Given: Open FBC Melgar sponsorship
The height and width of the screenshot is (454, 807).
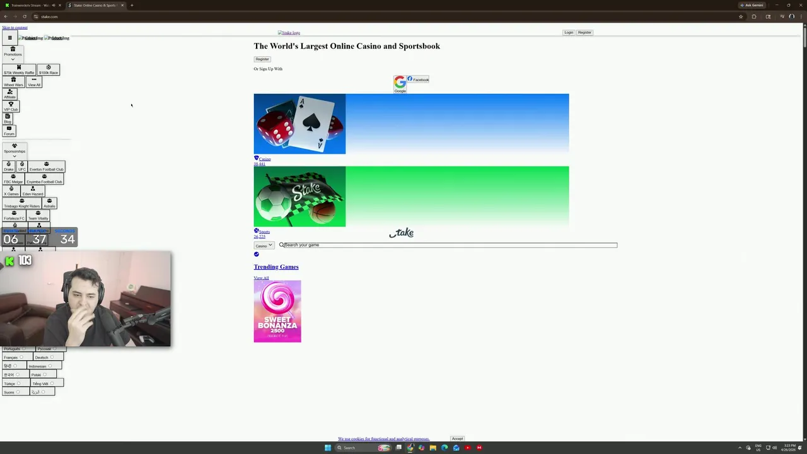Looking at the screenshot, I should point(13,179).
